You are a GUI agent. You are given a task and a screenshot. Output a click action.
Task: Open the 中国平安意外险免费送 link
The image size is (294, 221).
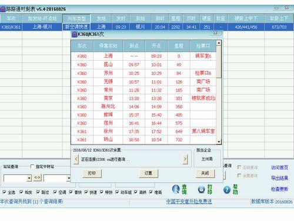189,202
